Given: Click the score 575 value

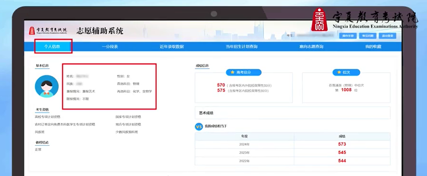Looking at the screenshot, I should 221,90.
